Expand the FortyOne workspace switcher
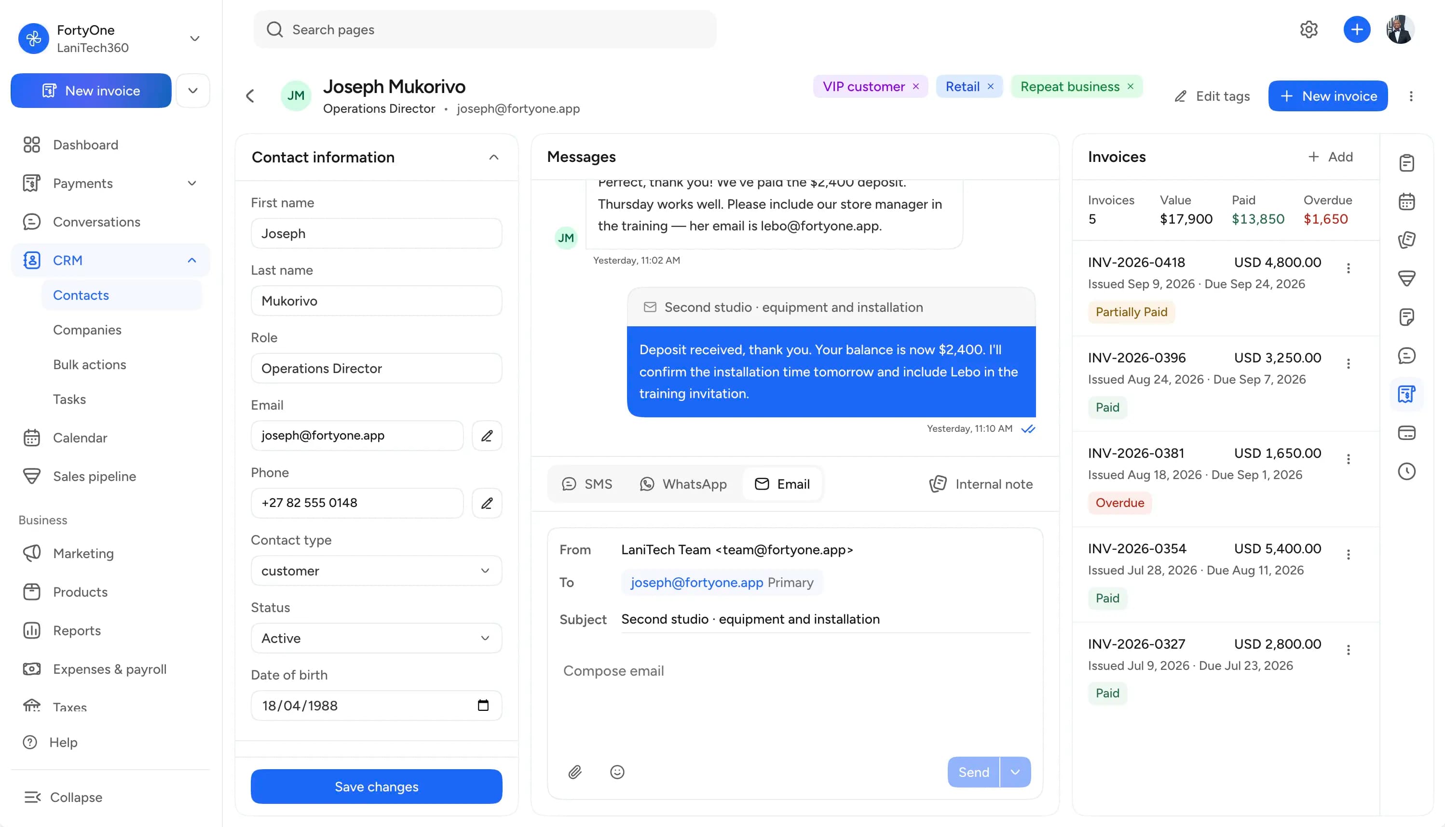 click(x=194, y=39)
